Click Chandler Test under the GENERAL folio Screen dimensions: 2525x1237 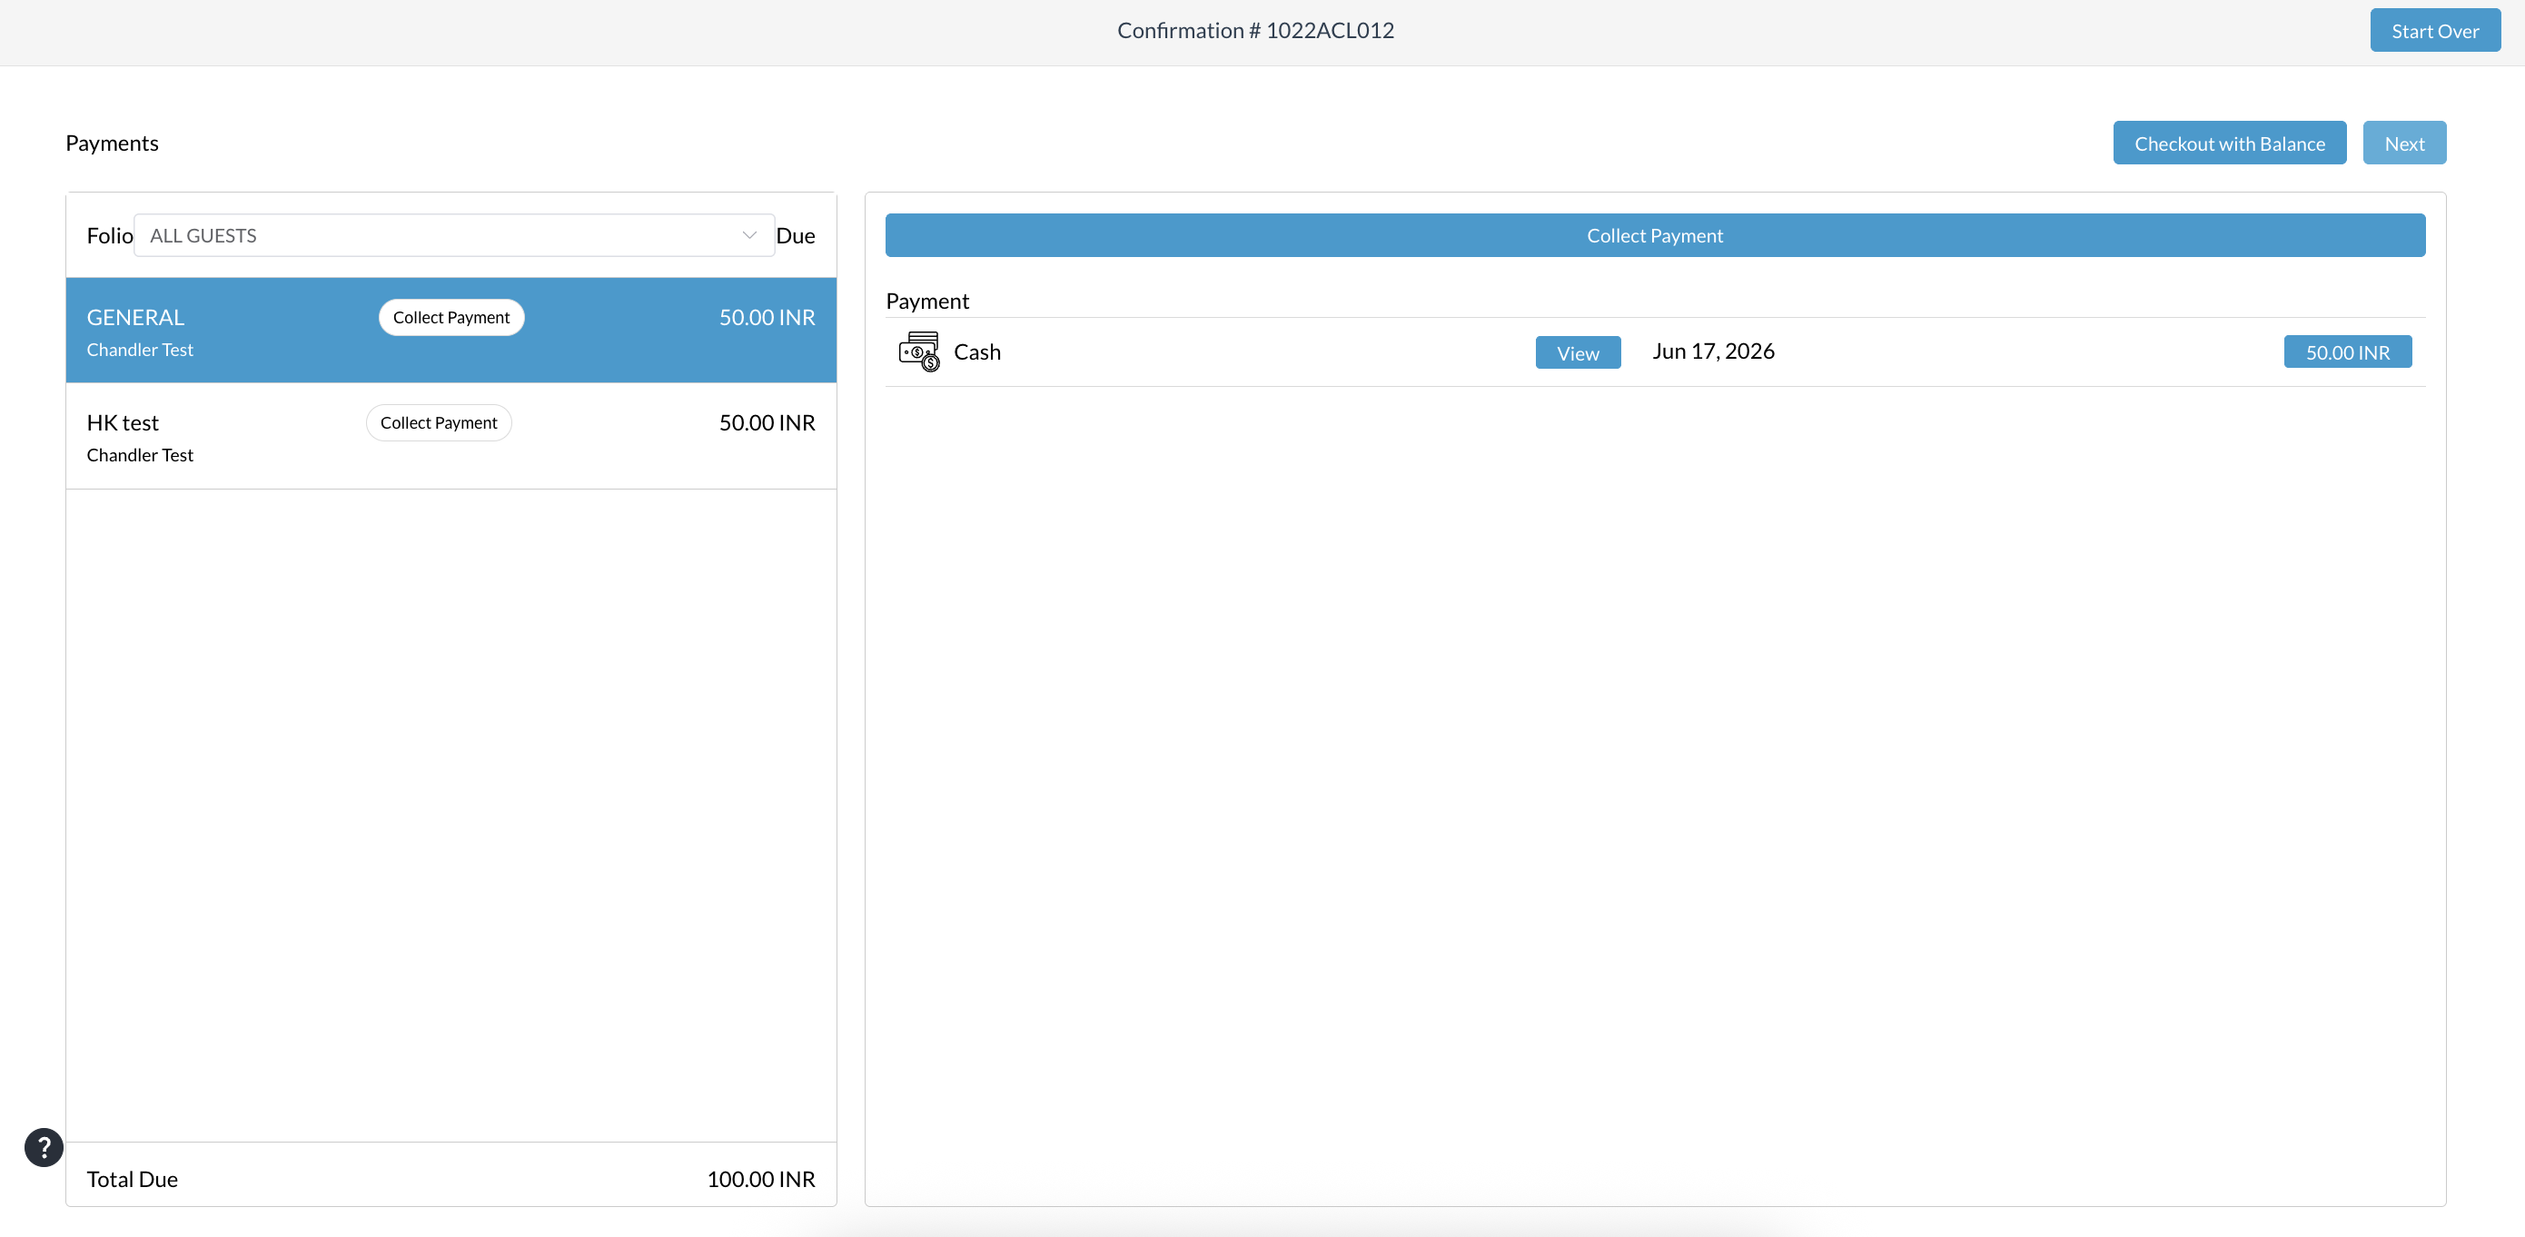pos(139,350)
